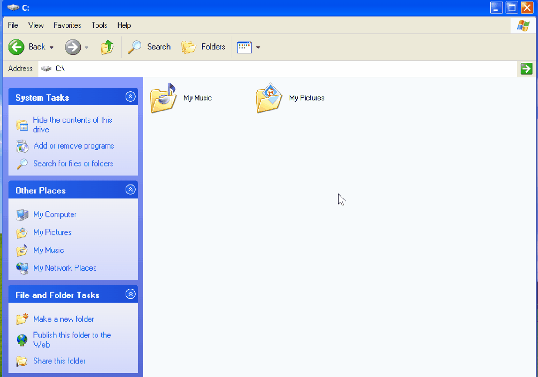Click Make a new folder link
This screenshot has height=377, width=538.
pos(63,319)
